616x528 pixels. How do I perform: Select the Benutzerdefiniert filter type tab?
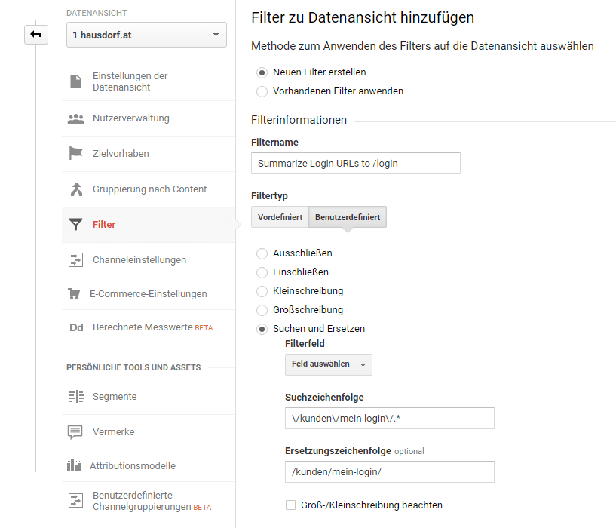click(348, 217)
